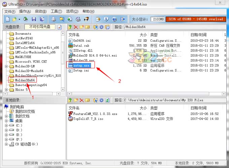Image resolution: width=229 pixels, height=168 pixels.
Task: Open the dropdown arrow next to Open icon
Action: [19, 19]
